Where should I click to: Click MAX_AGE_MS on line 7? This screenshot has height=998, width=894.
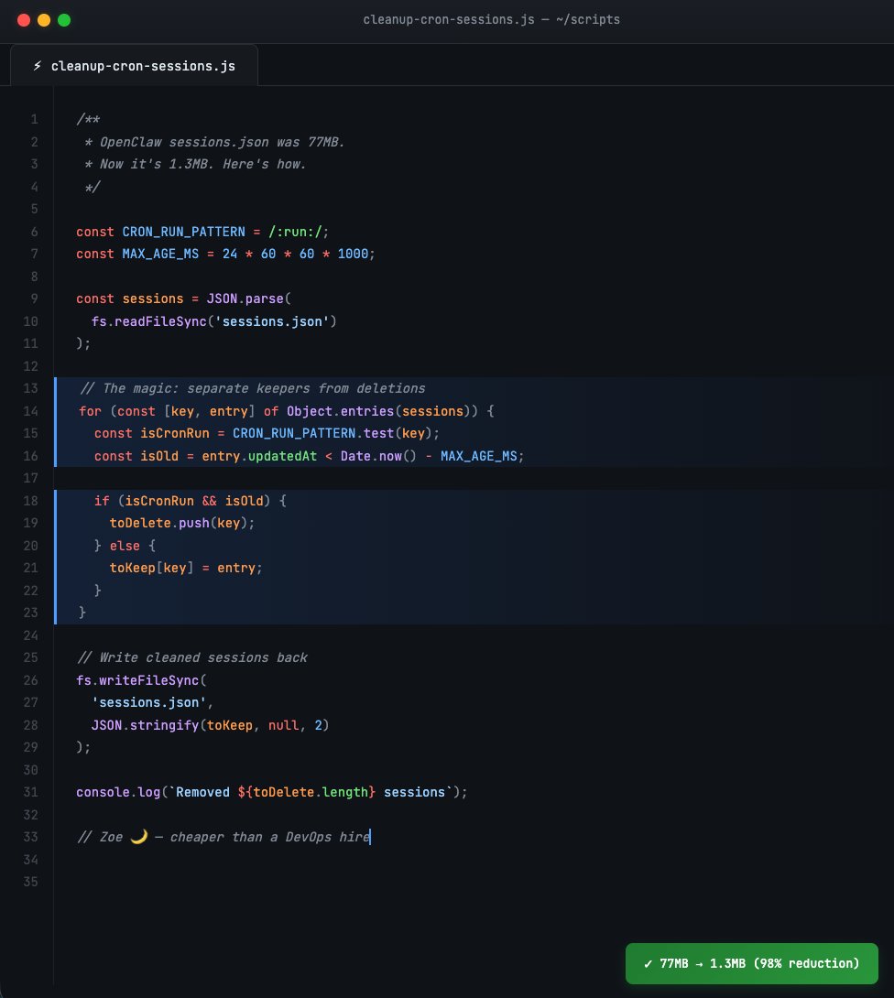160,254
